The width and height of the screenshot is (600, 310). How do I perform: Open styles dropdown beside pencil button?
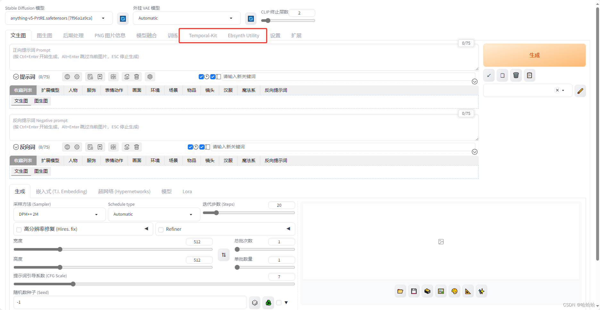click(x=528, y=90)
